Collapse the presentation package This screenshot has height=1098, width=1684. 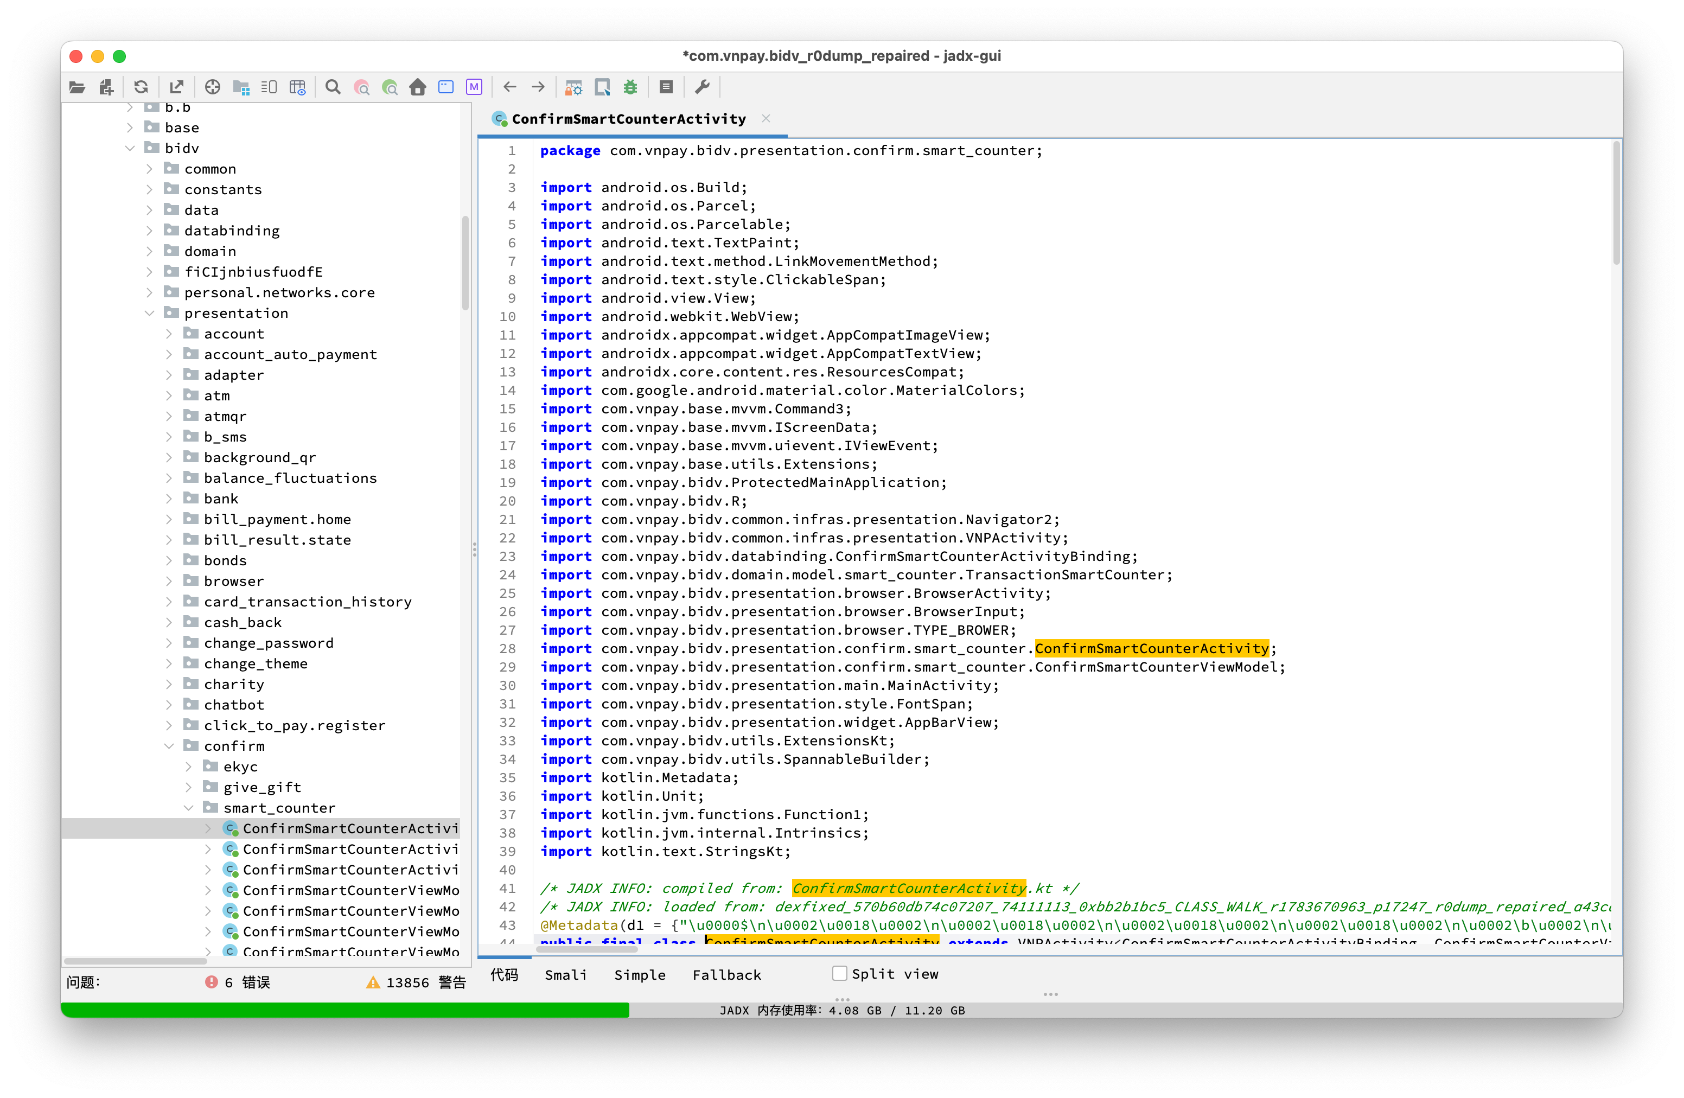click(149, 312)
